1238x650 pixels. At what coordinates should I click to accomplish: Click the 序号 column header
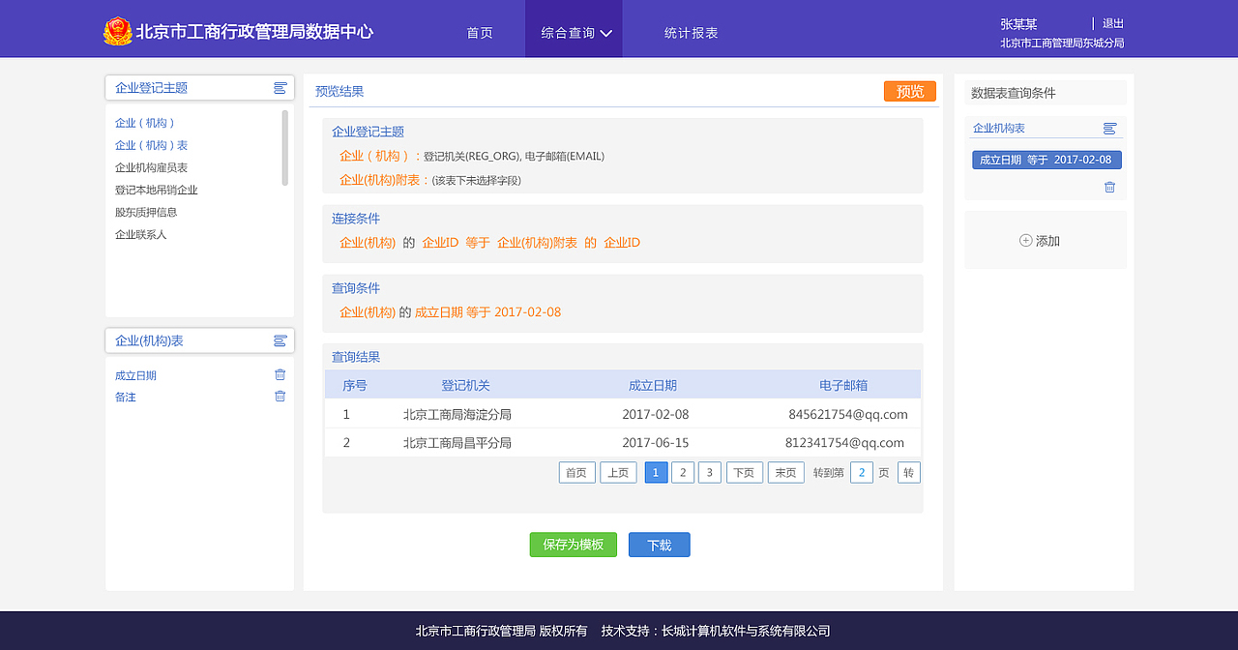355,385
